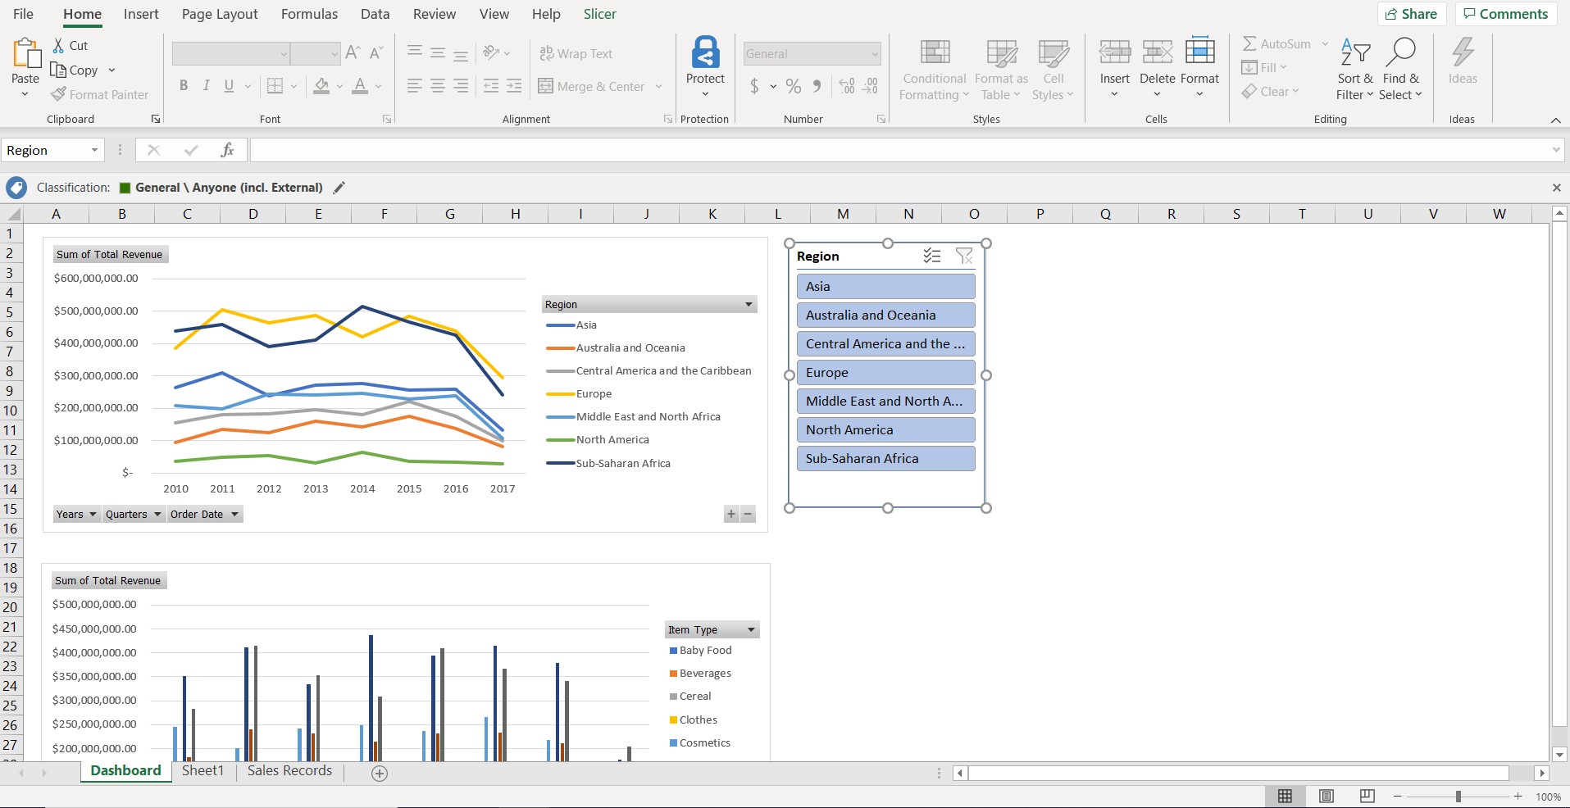The width and height of the screenshot is (1570, 808).
Task: Enable multi-select on the Region slicer
Action: pyautogui.click(x=932, y=256)
